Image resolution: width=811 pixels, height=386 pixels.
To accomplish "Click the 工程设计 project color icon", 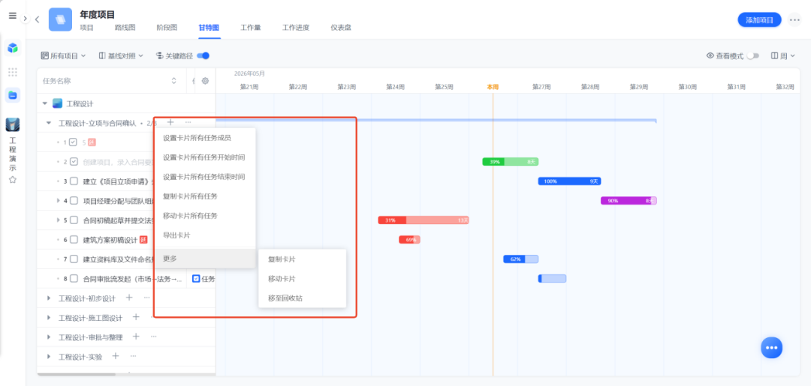I will (x=57, y=103).
